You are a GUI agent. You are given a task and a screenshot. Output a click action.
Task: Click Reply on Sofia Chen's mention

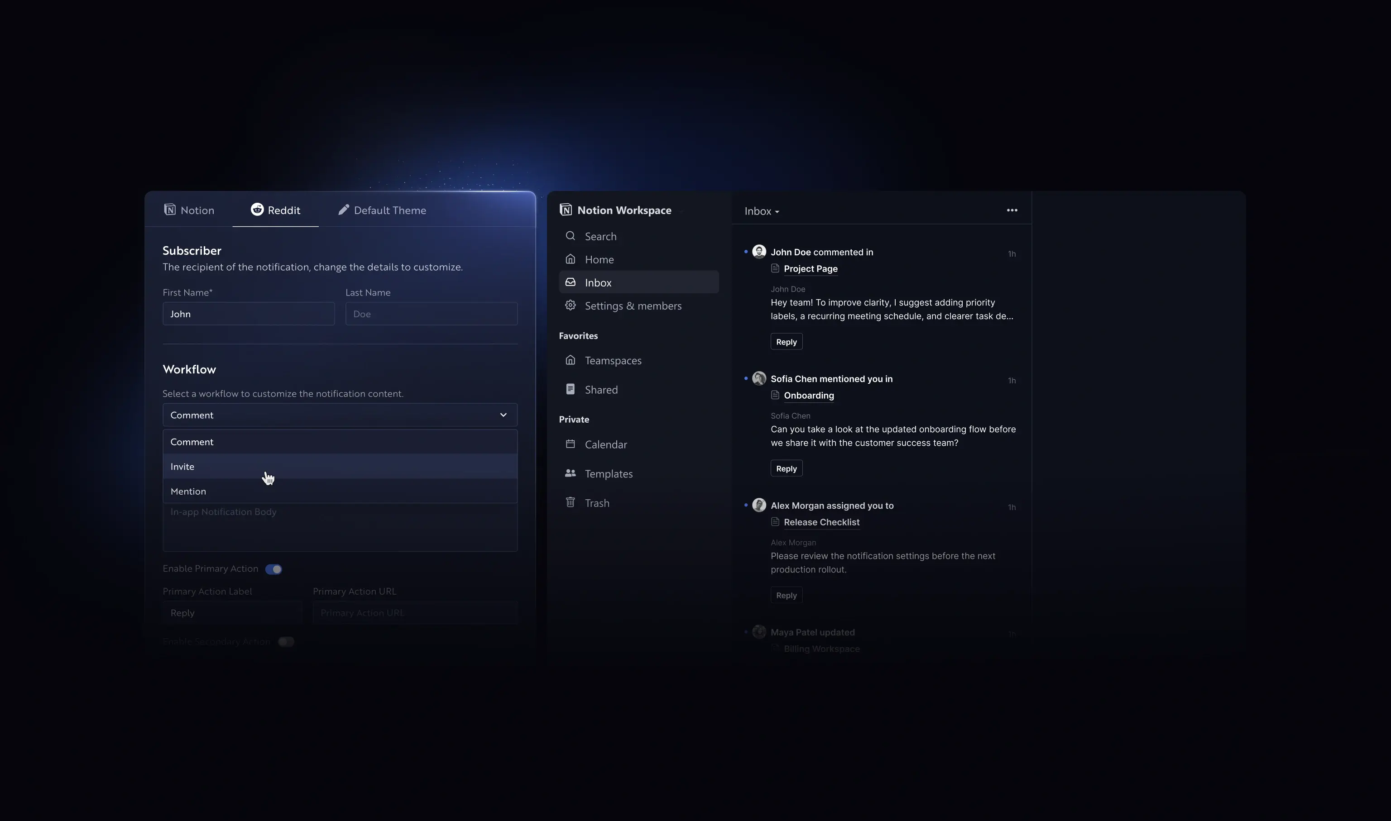click(786, 468)
